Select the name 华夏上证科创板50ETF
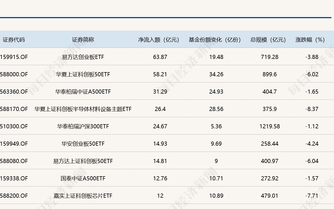 (x=83, y=74)
